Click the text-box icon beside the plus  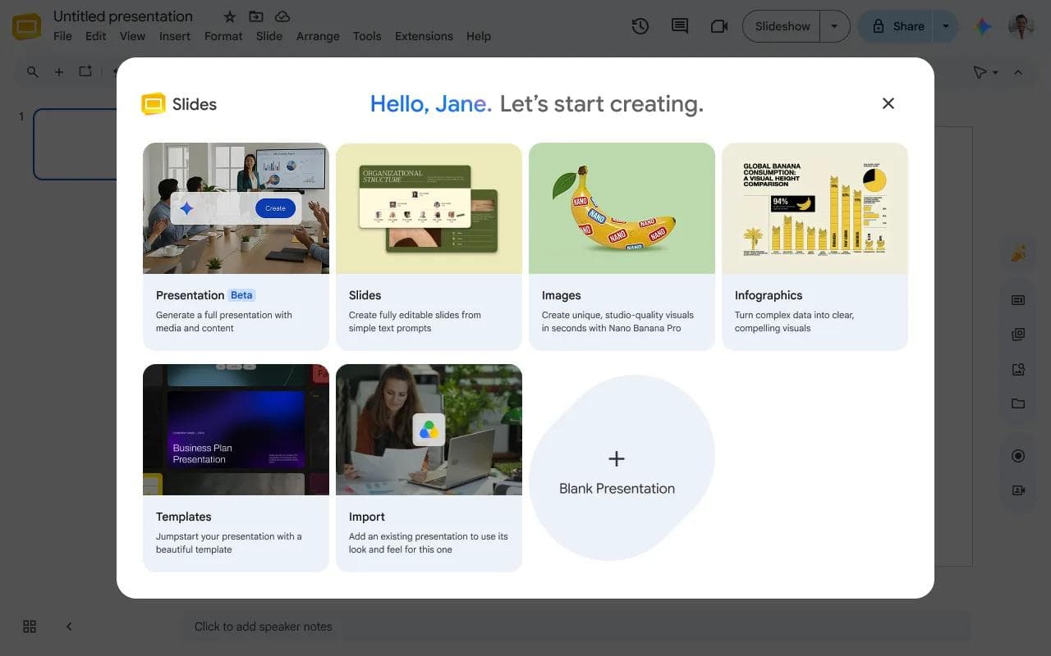coord(85,71)
